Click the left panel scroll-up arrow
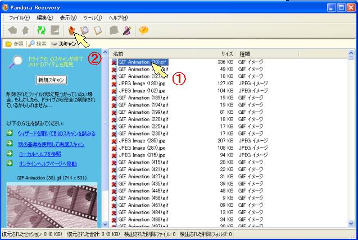 (105, 52)
